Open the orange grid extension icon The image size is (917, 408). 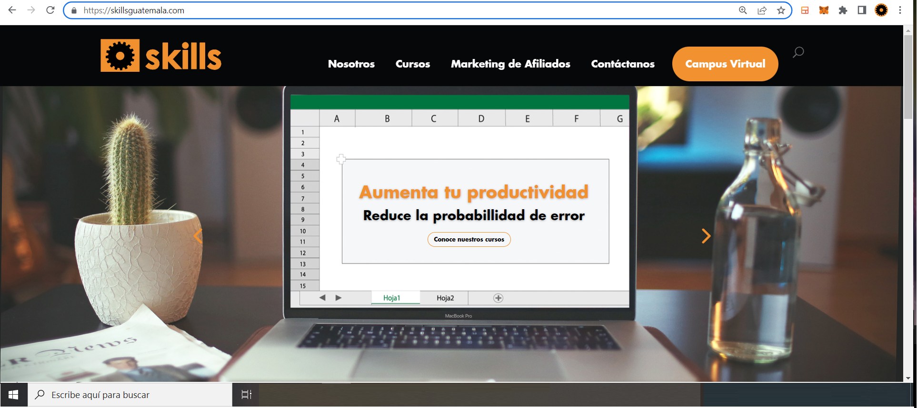805,10
